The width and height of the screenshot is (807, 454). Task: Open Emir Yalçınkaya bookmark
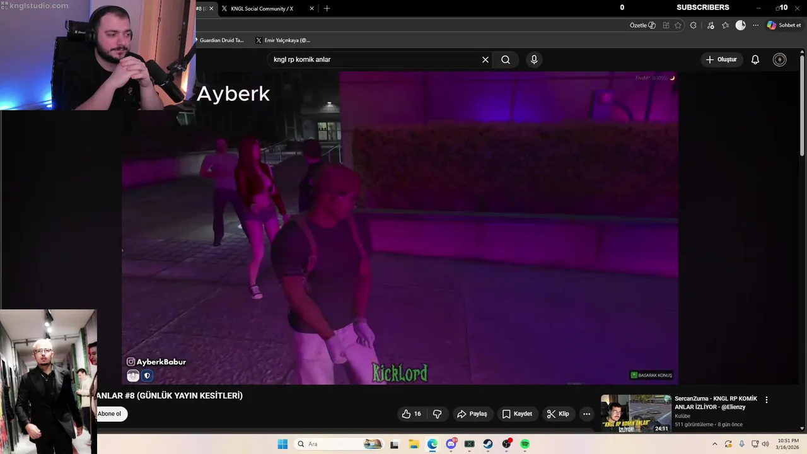click(x=283, y=40)
